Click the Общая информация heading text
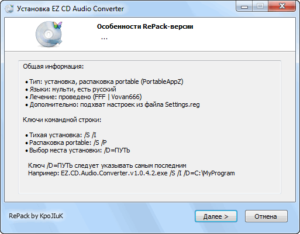This screenshot has width=300, height=234. (53, 66)
